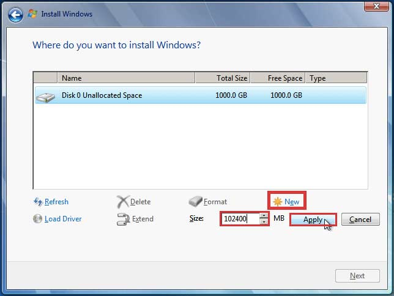Open the Refresh link

[56, 202]
